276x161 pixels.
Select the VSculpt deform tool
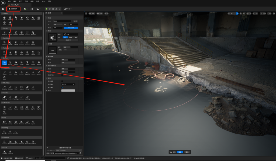coord(4,63)
